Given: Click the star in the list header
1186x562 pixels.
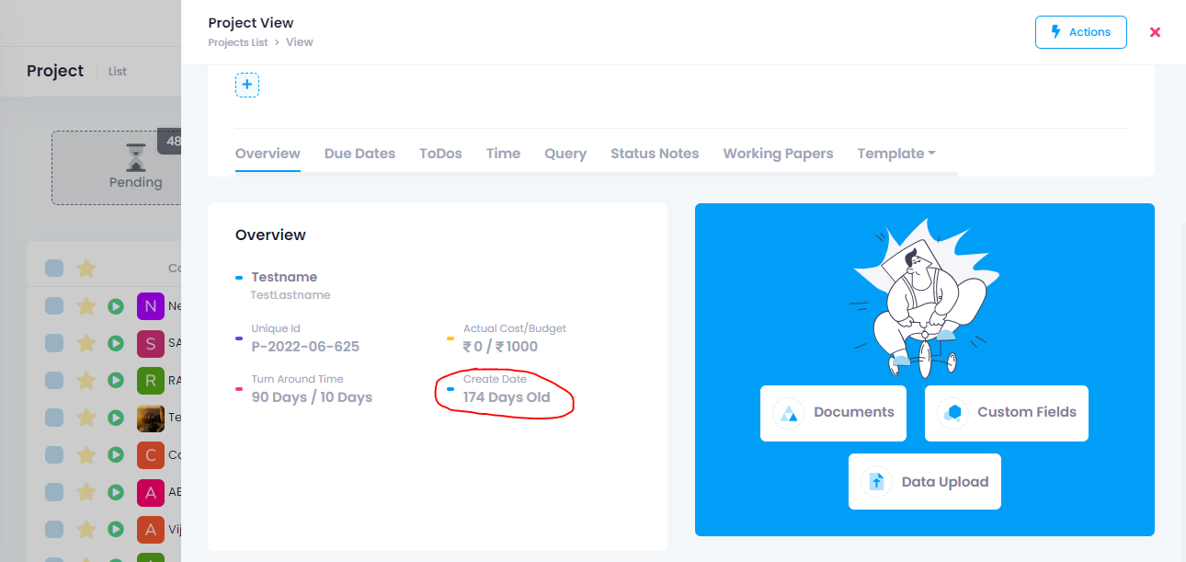Looking at the screenshot, I should (x=86, y=268).
